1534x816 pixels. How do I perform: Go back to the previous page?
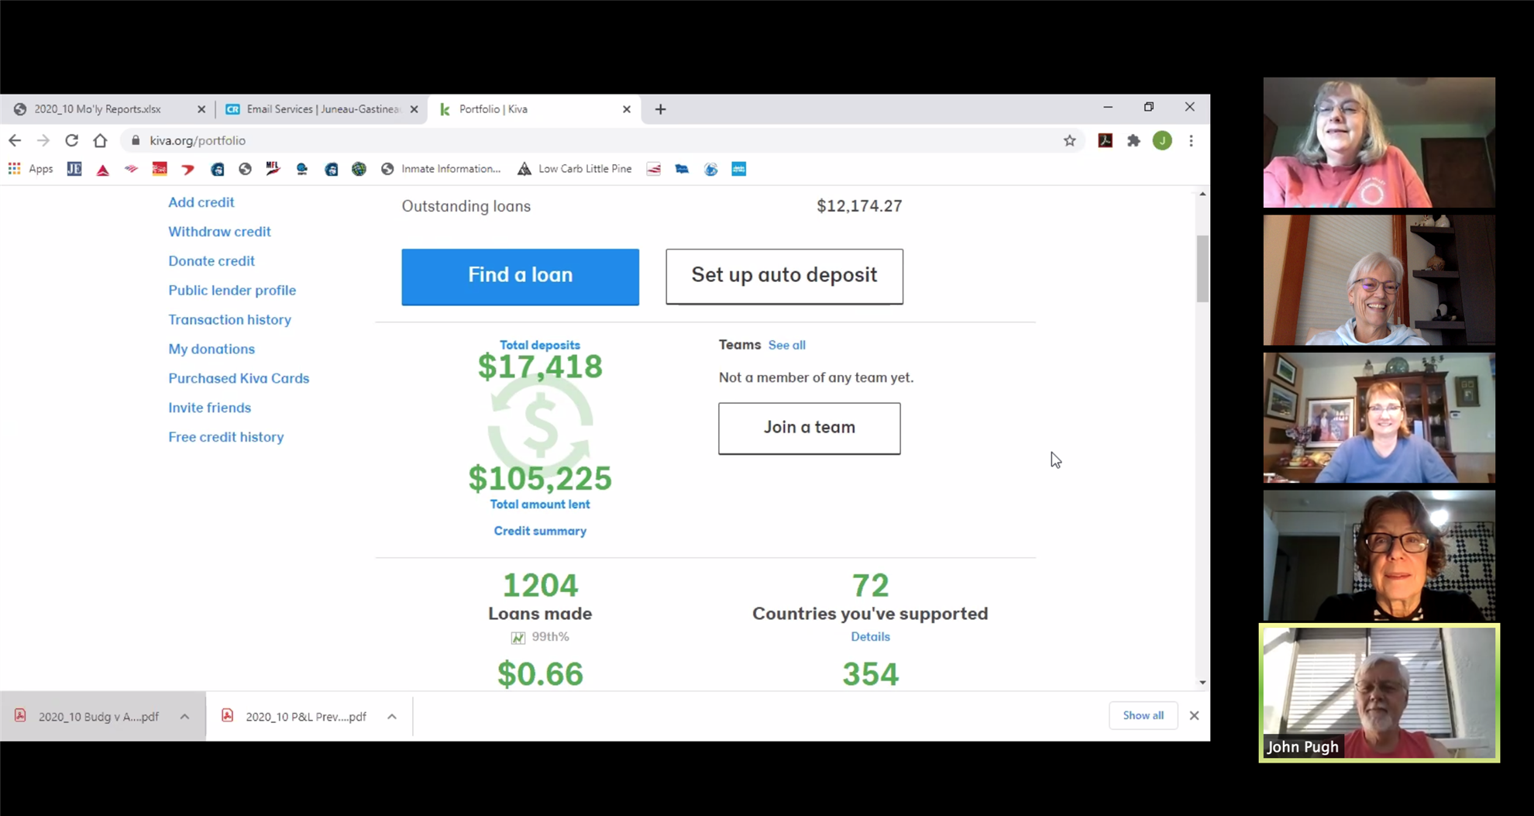pos(15,140)
